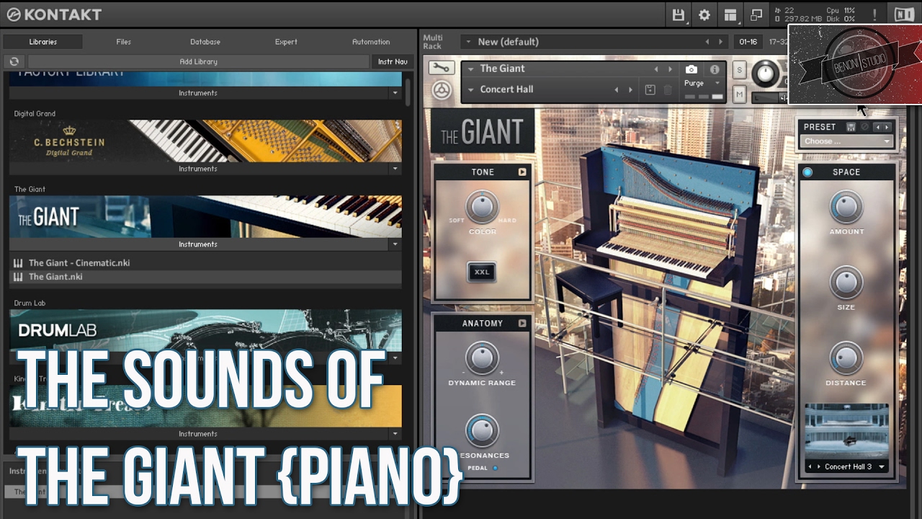The width and height of the screenshot is (922, 519).
Task: Select previous reverb space before Concert Hall 3
Action: [810, 467]
